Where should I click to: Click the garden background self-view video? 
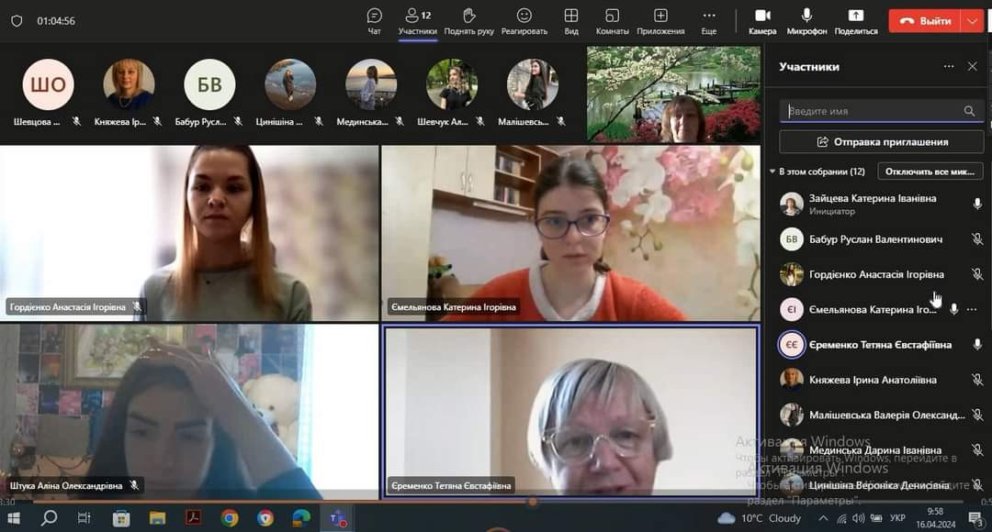coord(674,94)
